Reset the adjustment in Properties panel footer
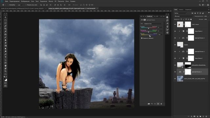Image resolution: width=210 pixels, height=118 pixels. (x=155, y=104)
